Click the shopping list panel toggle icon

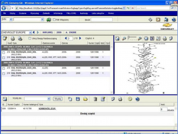[5, 99]
